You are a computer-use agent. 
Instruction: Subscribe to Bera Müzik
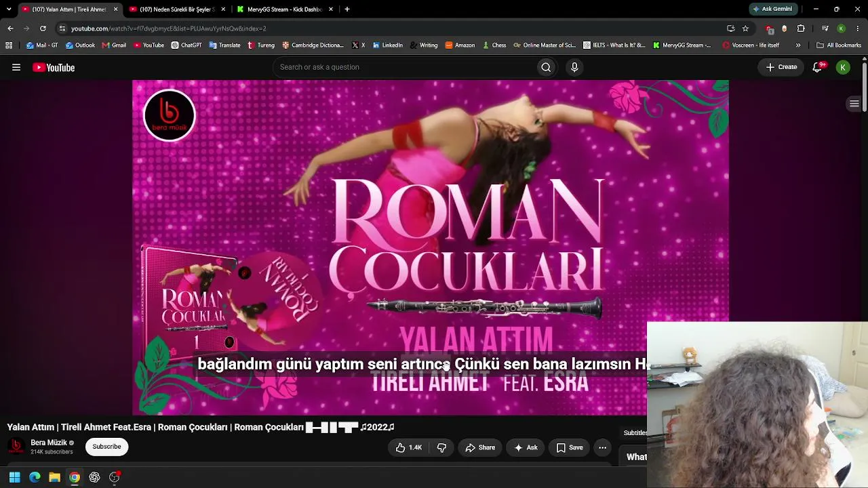106,447
